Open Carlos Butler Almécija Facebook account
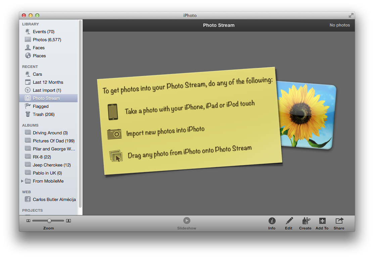 click(x=48, y=199)
